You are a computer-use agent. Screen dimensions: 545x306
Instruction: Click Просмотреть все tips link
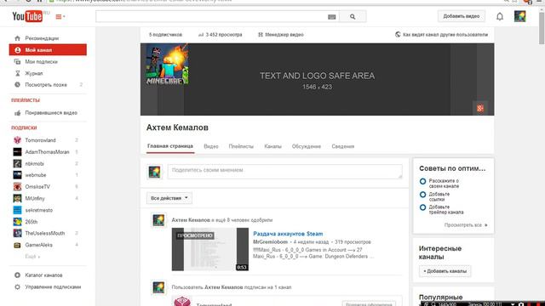466,225
